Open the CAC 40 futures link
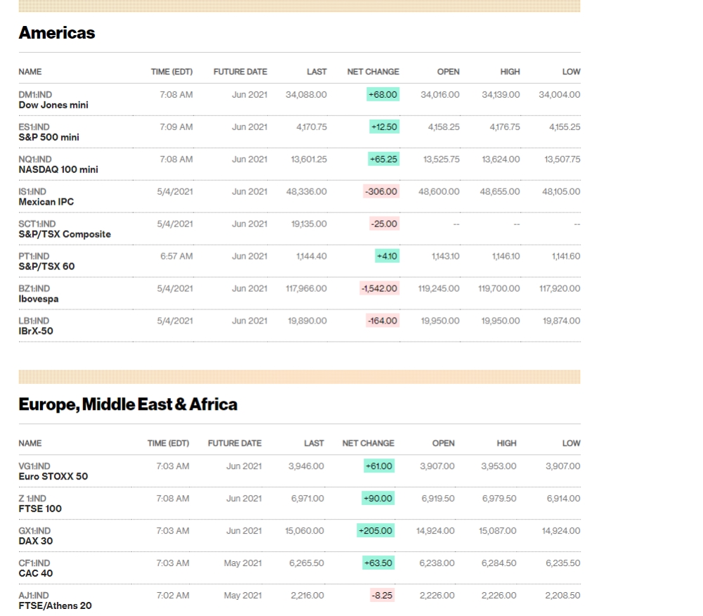The width and height of the screenshot is (703, 616). [36, 573]
